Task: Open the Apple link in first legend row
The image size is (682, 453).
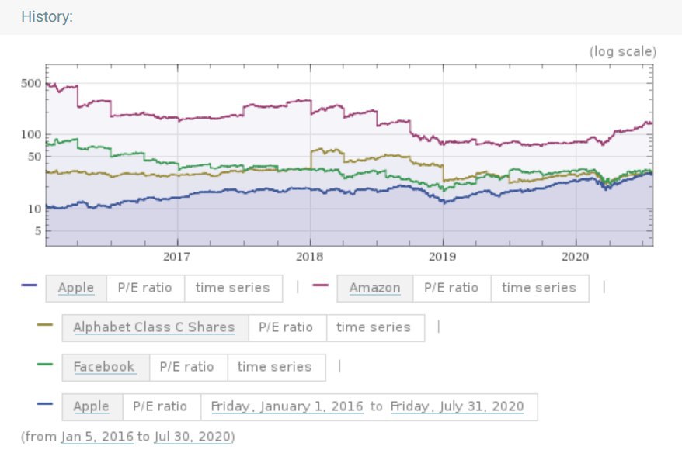Action: 76,288
